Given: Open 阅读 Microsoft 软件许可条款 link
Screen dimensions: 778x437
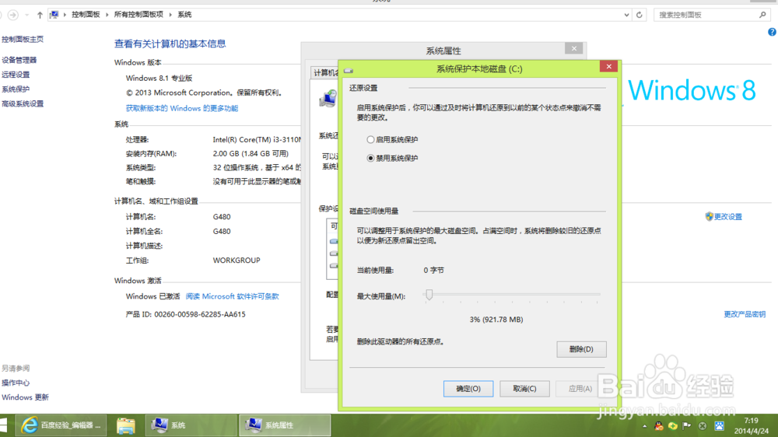Looking at the screenshot, I should click(x=232, y=296).
